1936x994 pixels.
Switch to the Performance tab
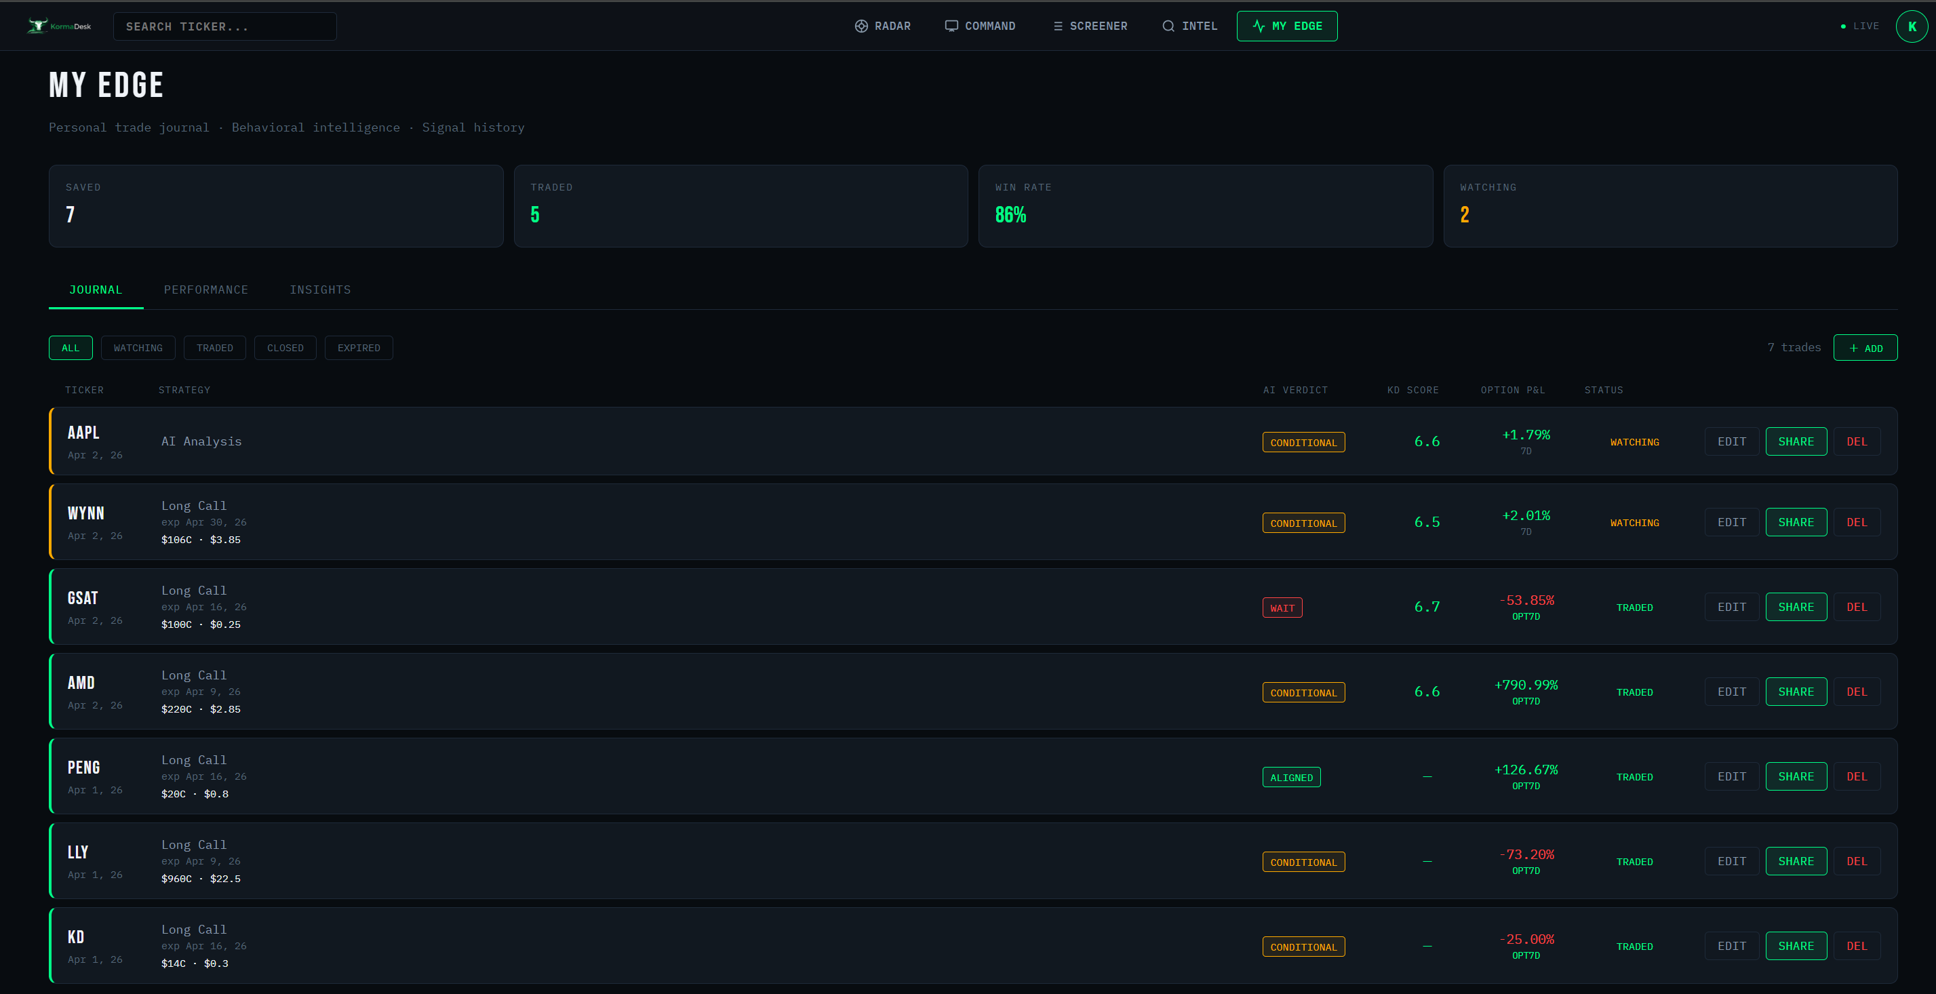(206, 290)
